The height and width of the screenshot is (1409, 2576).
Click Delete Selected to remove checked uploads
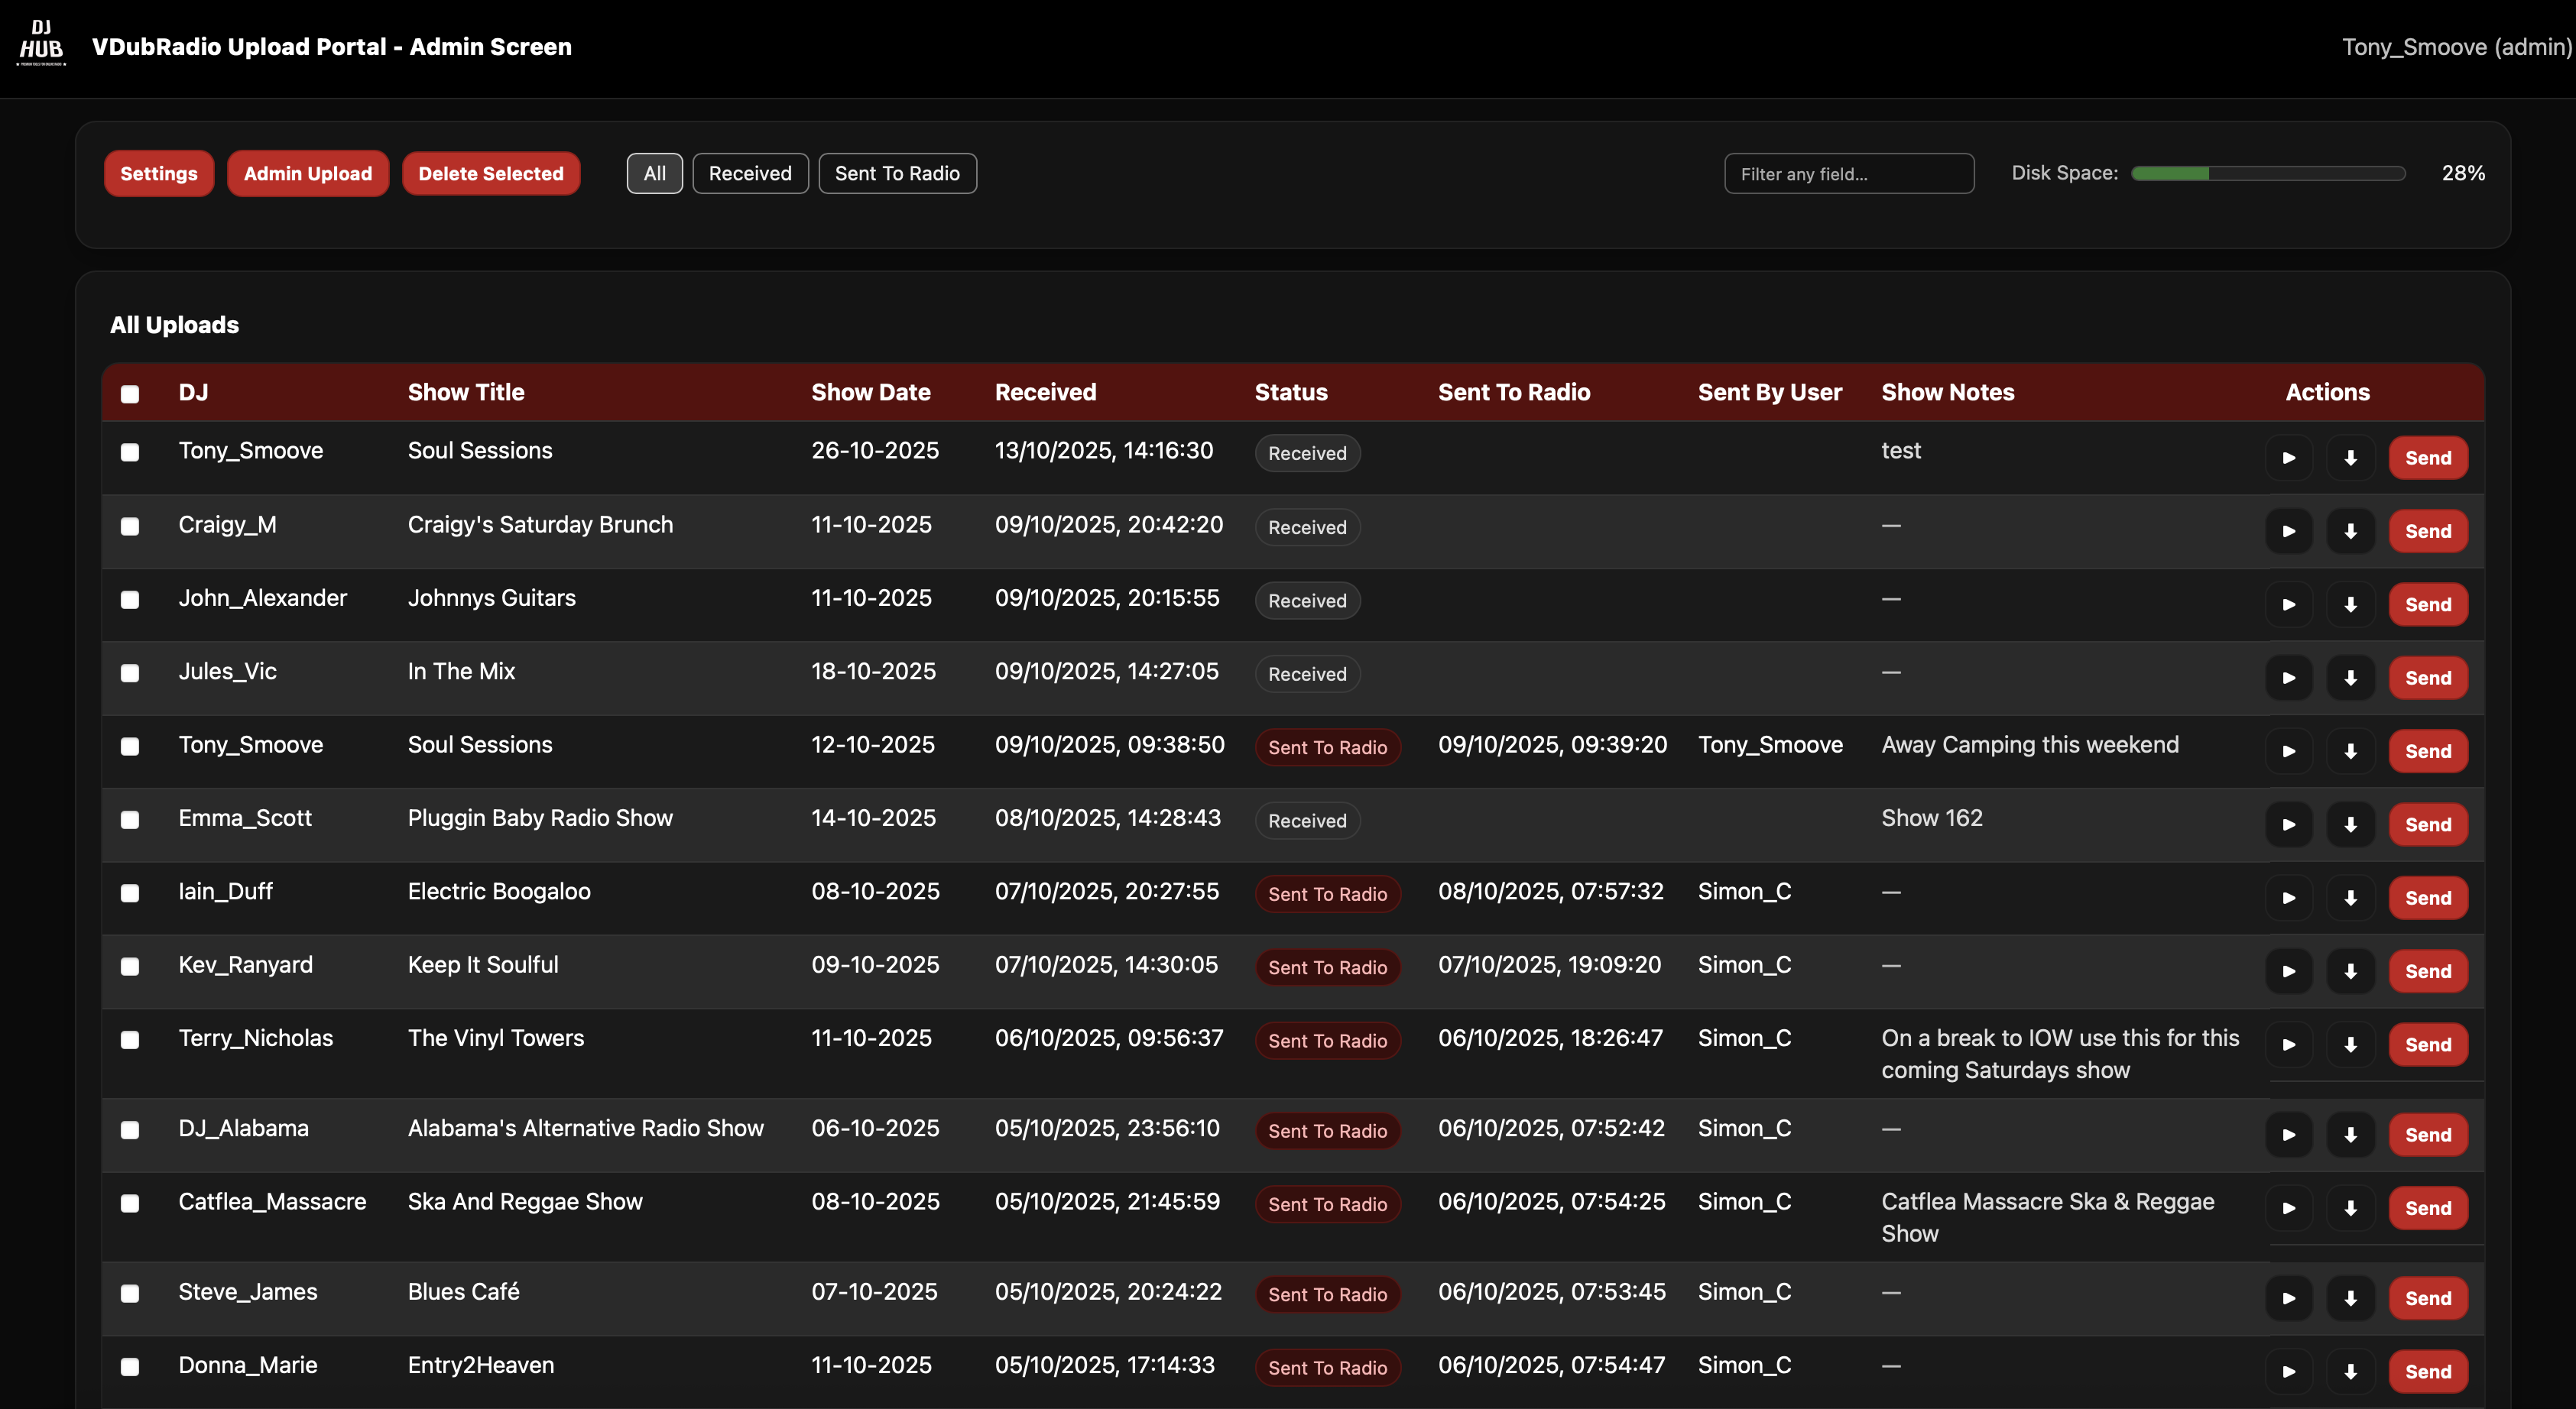click(491, 173)
